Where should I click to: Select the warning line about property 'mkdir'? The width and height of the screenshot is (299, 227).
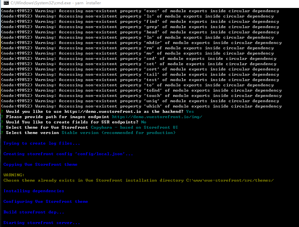[x=141, y=43]
